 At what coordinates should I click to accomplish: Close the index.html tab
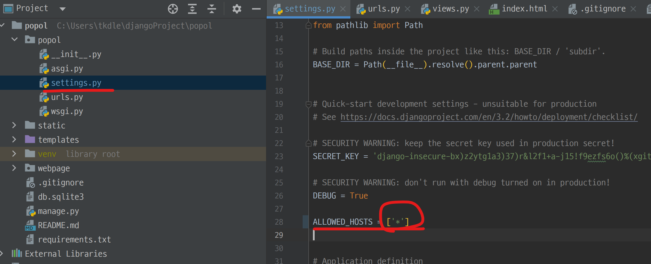point(555,9)
